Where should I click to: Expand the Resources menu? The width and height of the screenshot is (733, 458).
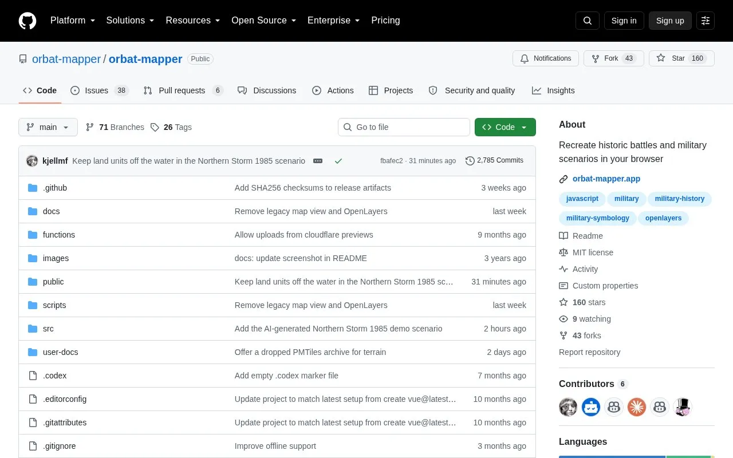[x=192, y=21]
